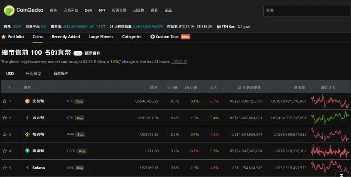Open the ETH green 7-day sparkline
351x177 pixels.
[330, 118]
